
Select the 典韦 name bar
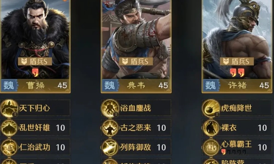click(136, 85)
